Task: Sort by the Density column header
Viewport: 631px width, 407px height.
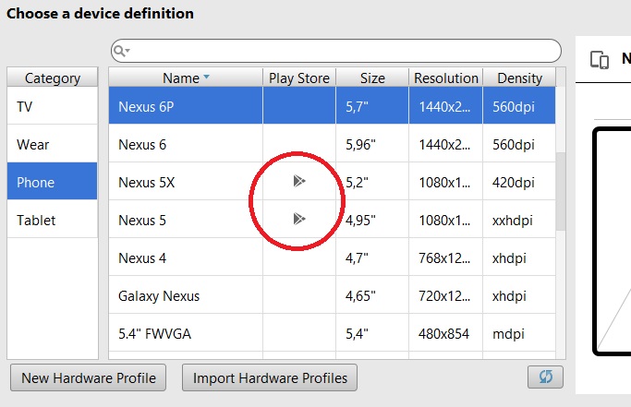Action: pyautogui.click(x=519, y=78)
